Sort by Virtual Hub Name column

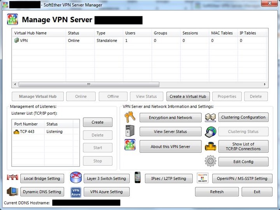[x=39, y=33]
